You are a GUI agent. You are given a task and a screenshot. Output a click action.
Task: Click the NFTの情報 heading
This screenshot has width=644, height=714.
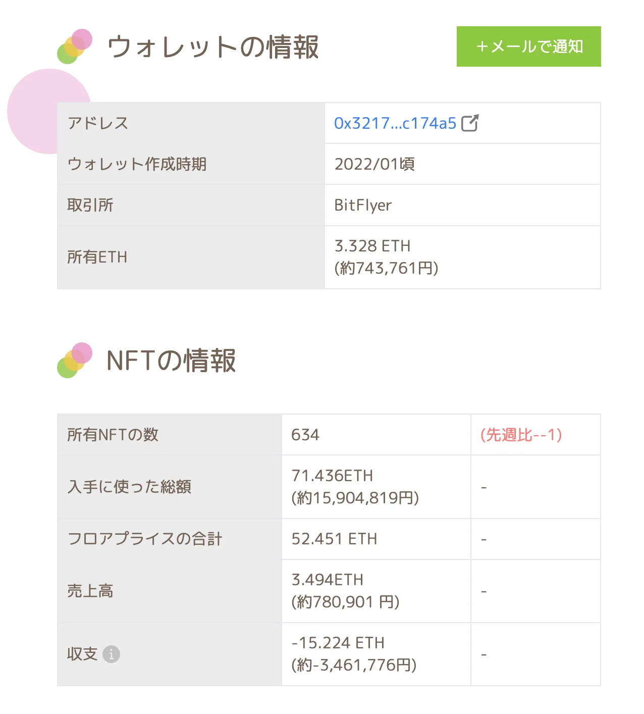171,361
